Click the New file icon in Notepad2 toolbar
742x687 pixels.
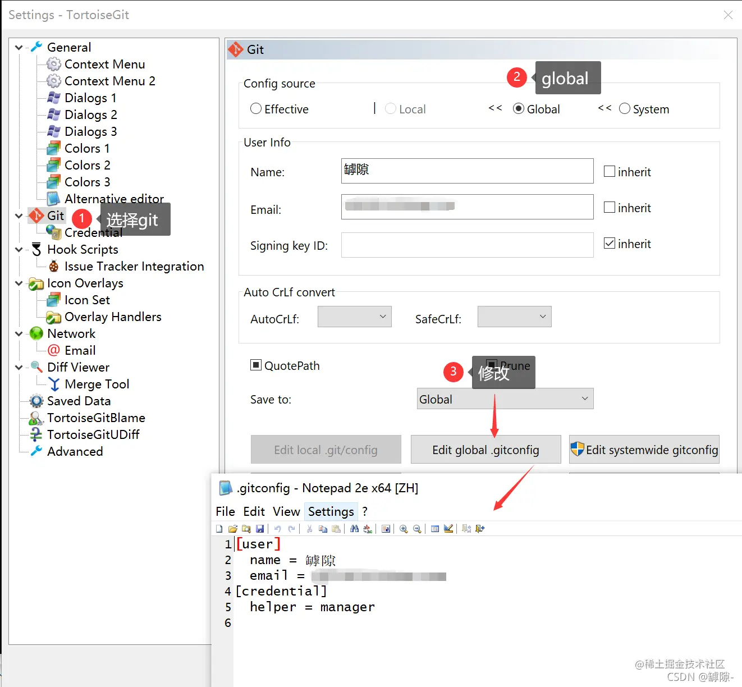click(x=219, y=529)
